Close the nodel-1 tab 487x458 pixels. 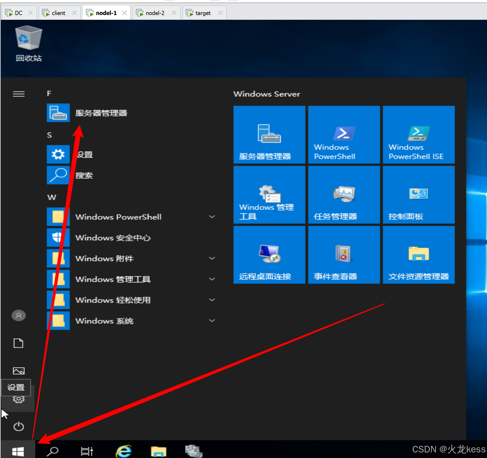(x=125, y=13)
